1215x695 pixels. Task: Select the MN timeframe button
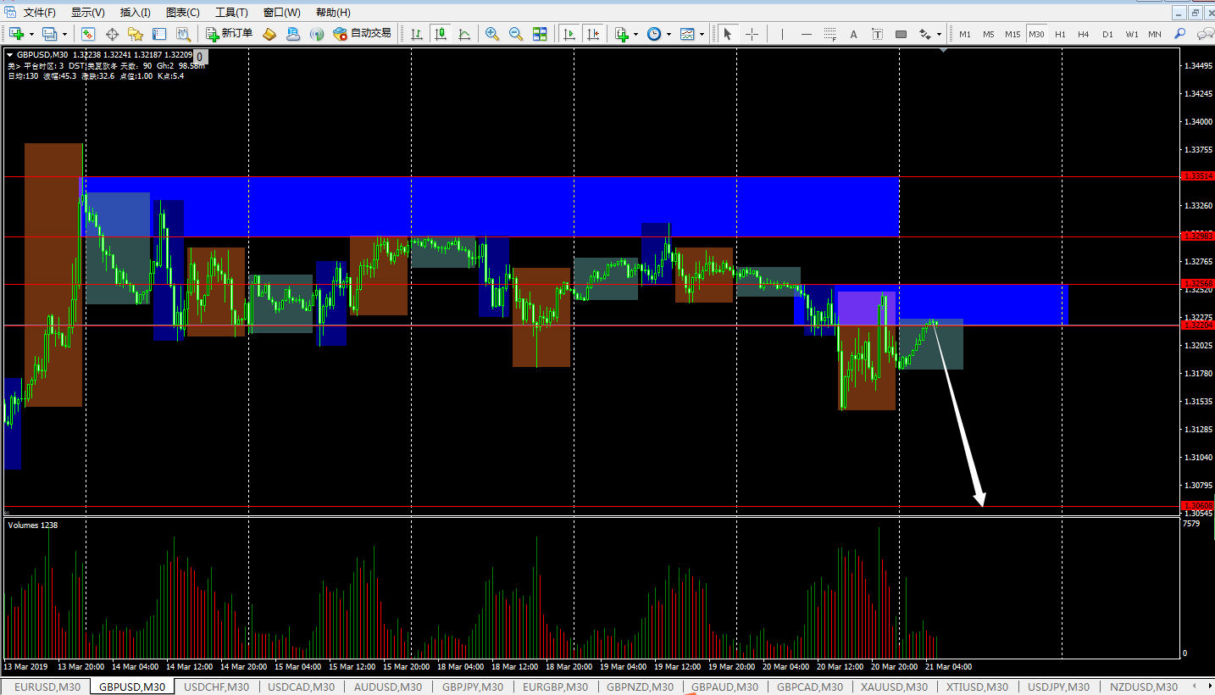click(x=1155, y=34)
